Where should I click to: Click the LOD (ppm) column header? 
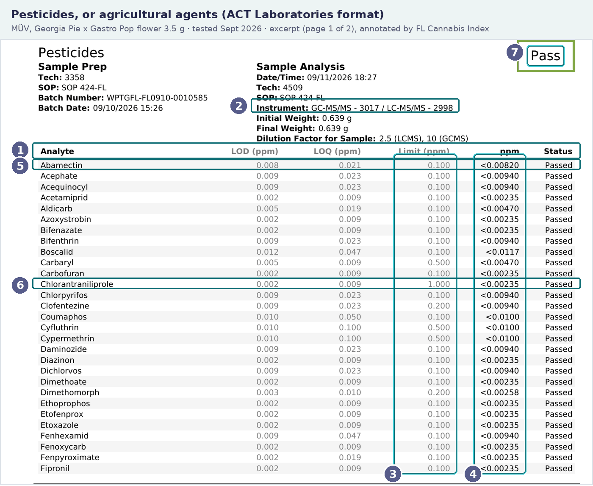[255, 151]
